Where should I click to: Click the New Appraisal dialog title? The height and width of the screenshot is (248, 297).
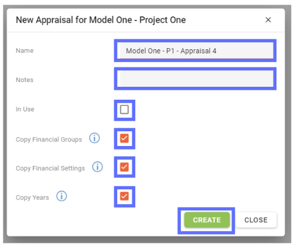click(101, 20)
